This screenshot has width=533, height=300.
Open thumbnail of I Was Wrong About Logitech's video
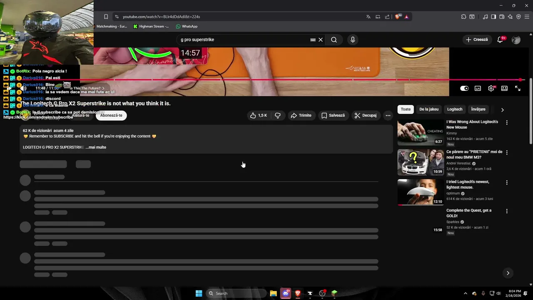pyautogui.click(x=421, y=132)
